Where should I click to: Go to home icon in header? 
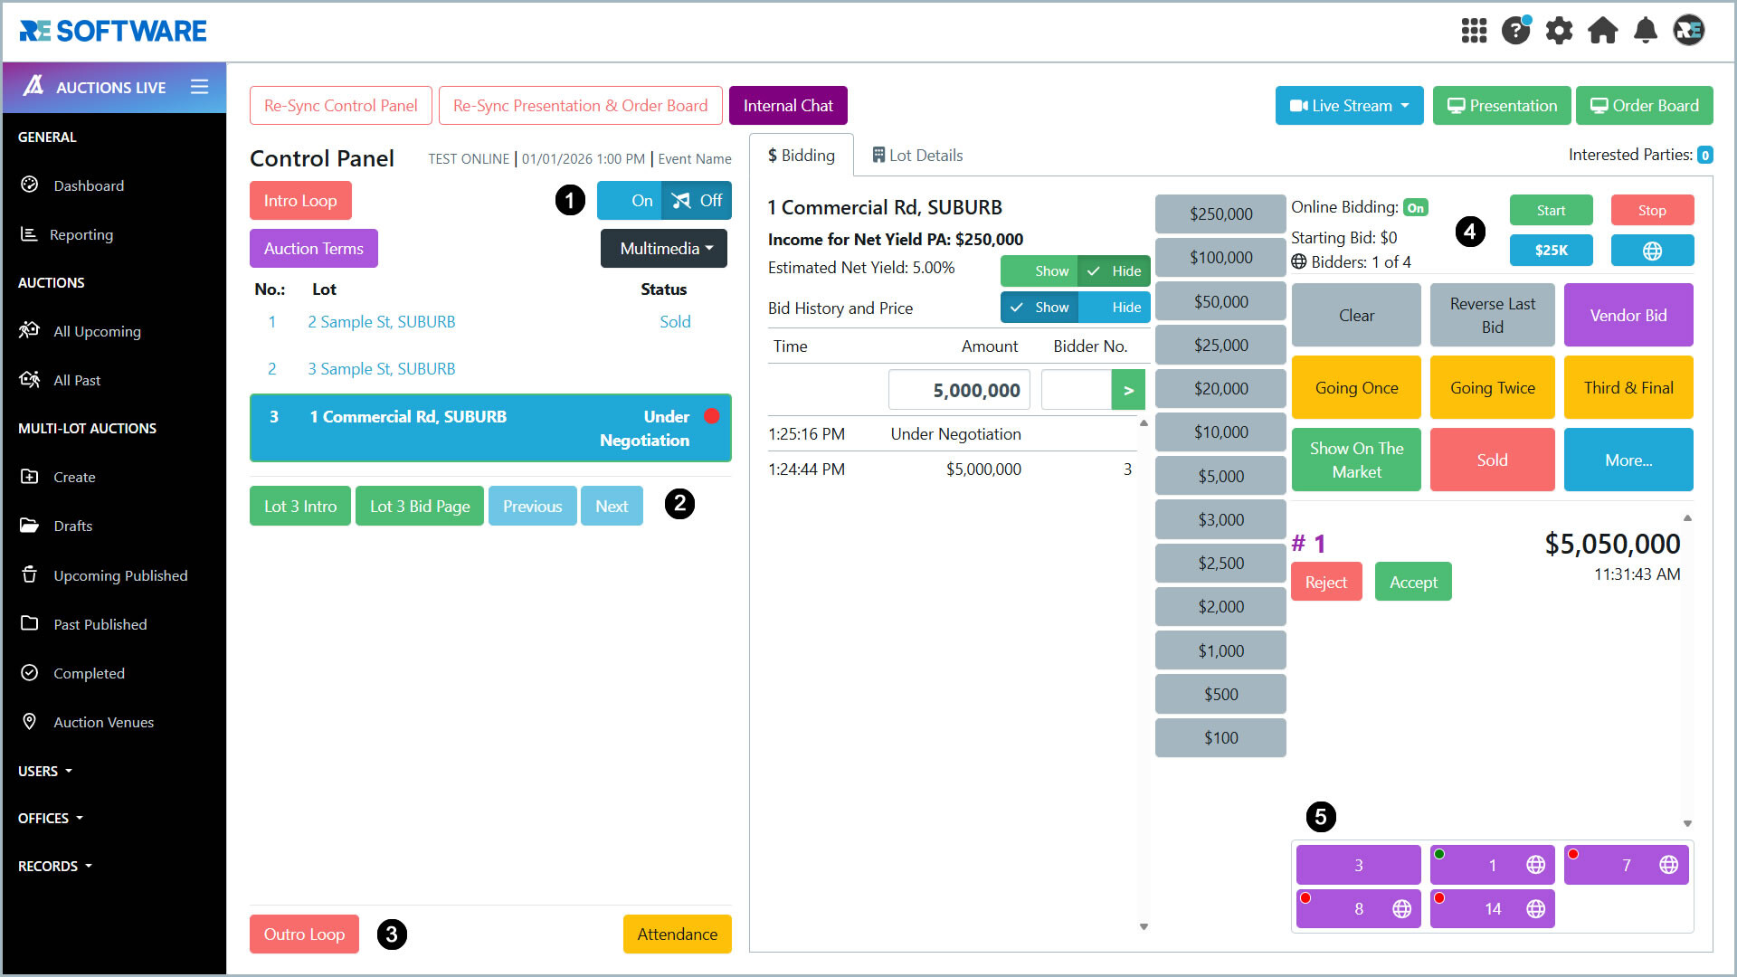tap(1602, 31)
